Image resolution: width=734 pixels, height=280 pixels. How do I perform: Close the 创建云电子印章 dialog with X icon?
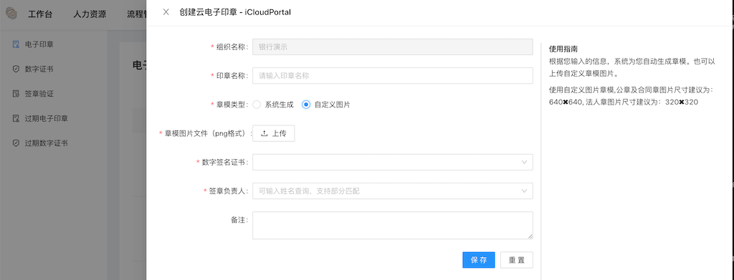coord(166,12)
